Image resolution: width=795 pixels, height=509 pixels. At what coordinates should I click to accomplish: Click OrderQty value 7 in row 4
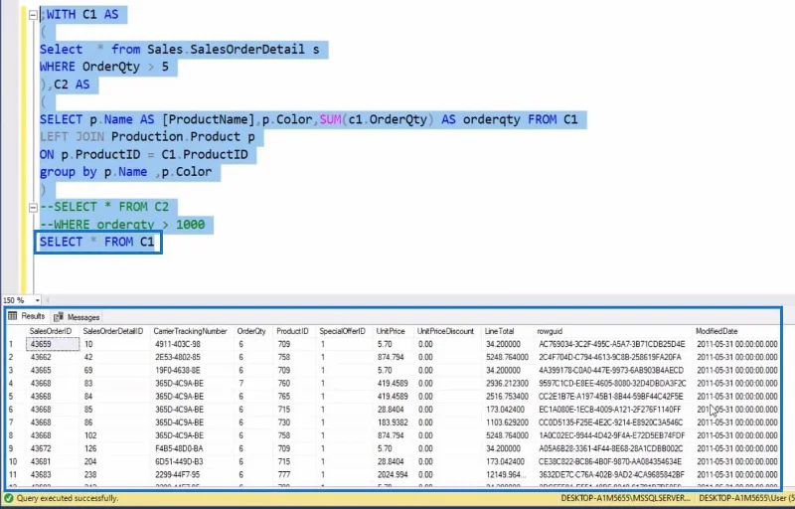[240, 384]
